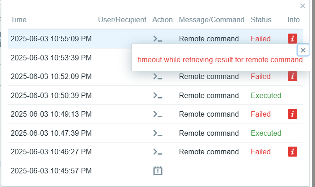The width and height of the screenshot is (315, 187).
Task: Click command prompt icon in 10:46:27 PM row
Action: pyautogui.click(x=157, y=152)
